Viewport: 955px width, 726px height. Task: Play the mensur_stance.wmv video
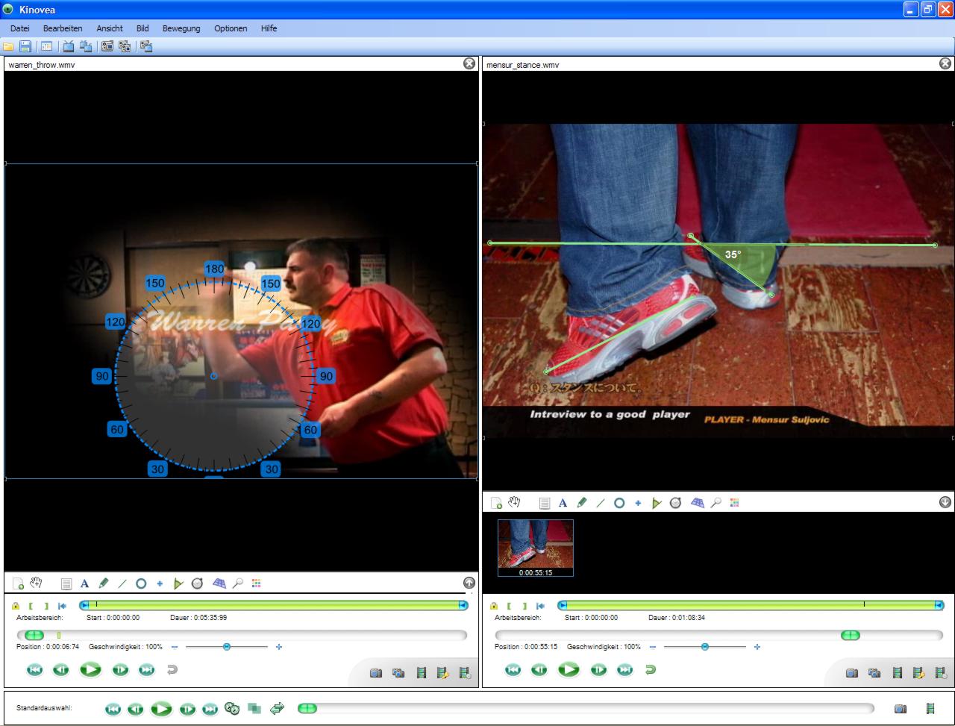pos(569,670)
